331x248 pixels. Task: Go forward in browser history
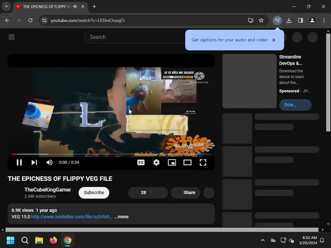pyautogui.click(x=19, y=20)
